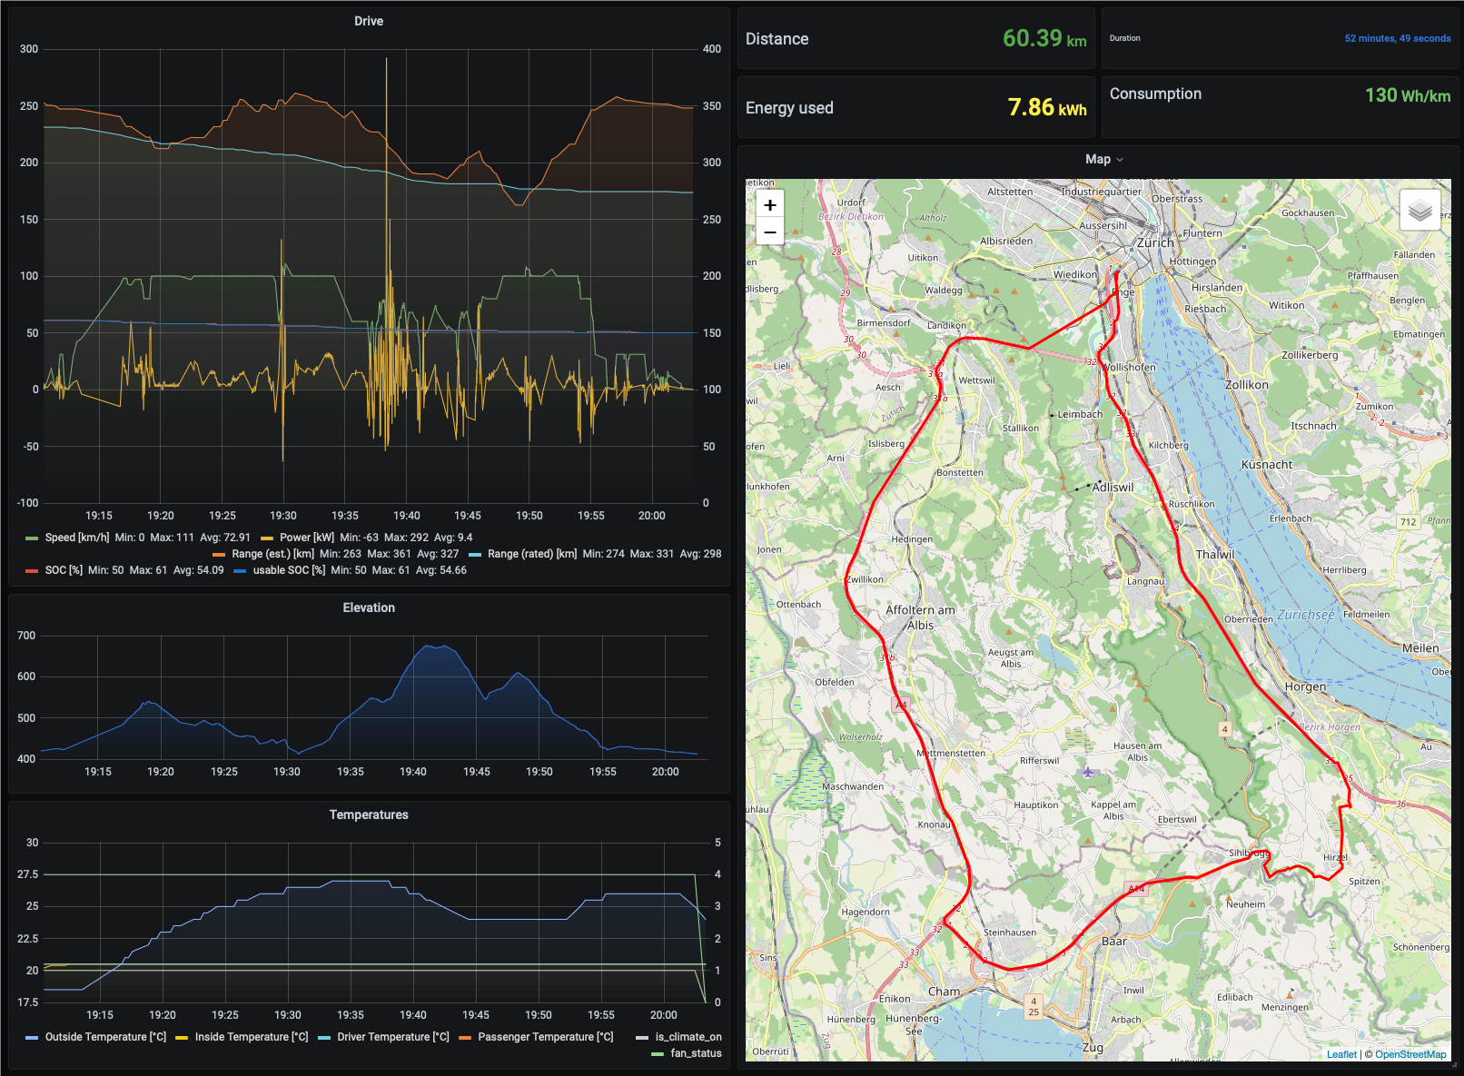Viewport: 1464px width, 1076px height.
Task: Zoom in on the map
Action: tap(770, 205)
